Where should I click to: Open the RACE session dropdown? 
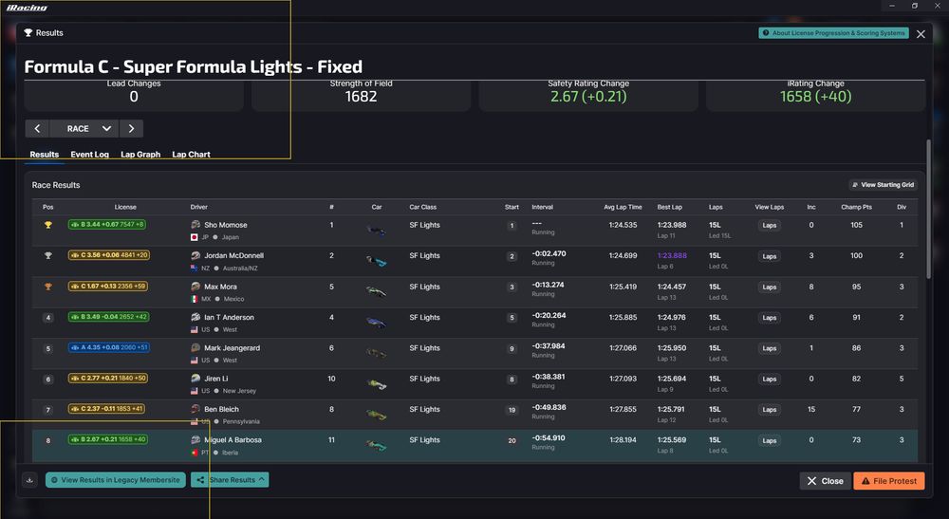pyautogui.click(x=84, y=129)
